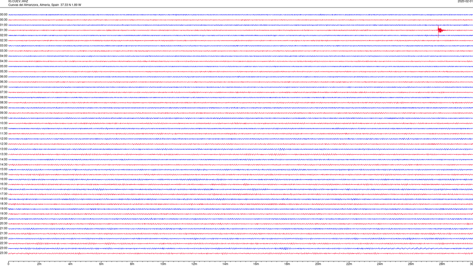
Task: Select the 18:00 time row label
Action: [x=3, y=199]
